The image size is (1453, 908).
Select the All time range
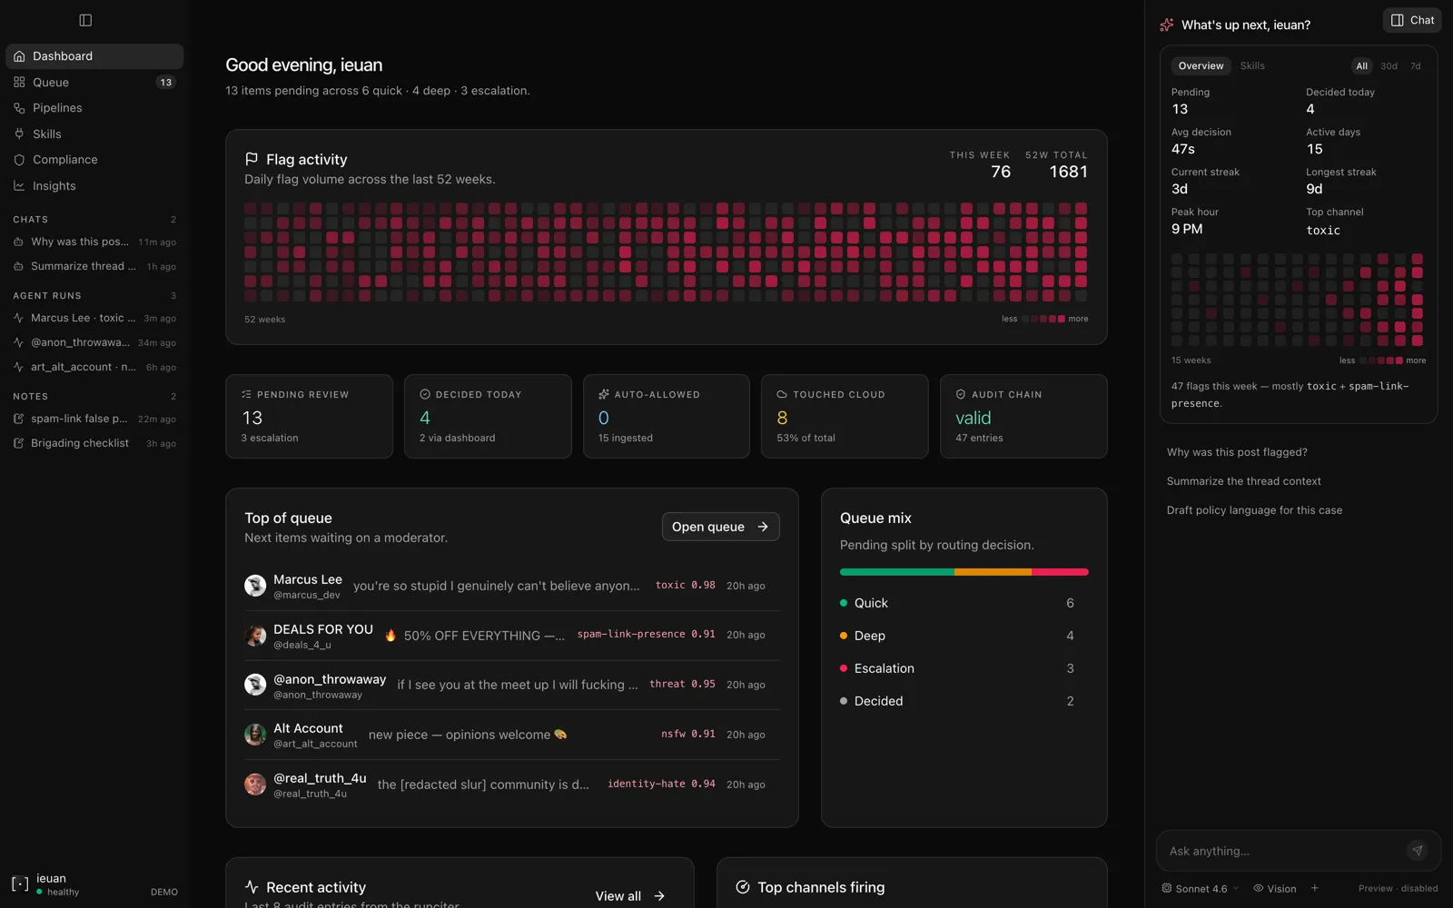[1361, 65]
